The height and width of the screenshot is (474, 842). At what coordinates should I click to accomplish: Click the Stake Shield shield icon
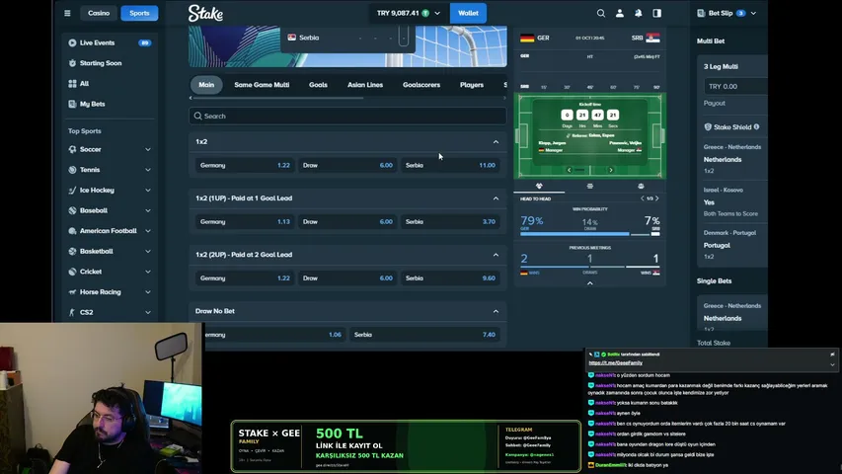tap(708, 126)
